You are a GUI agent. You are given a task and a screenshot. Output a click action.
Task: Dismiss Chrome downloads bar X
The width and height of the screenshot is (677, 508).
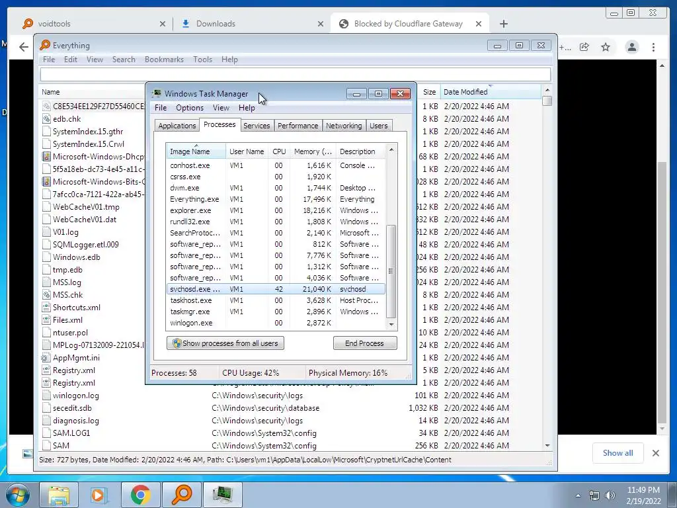655,452
